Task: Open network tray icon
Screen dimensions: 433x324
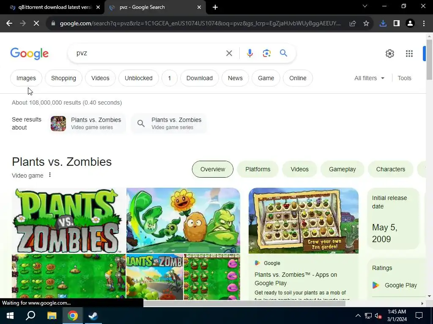Action: (x=368, y=316)
